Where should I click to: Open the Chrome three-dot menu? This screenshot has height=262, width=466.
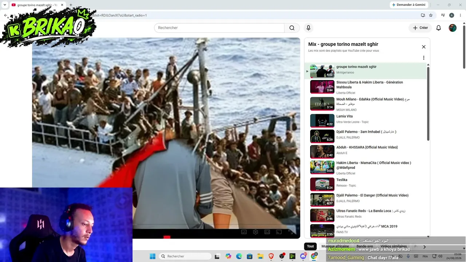460,15
